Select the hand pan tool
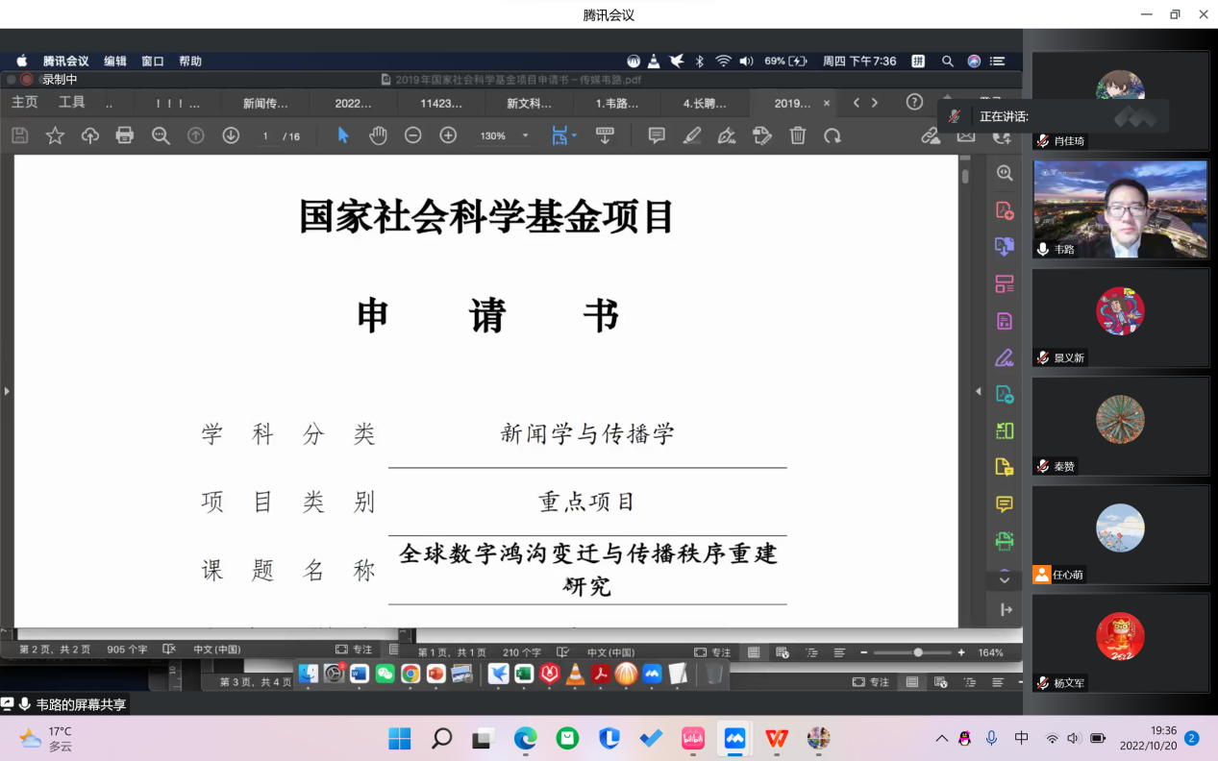Image resolution: width=1218 pixels, height=761 pixels. 378,135
